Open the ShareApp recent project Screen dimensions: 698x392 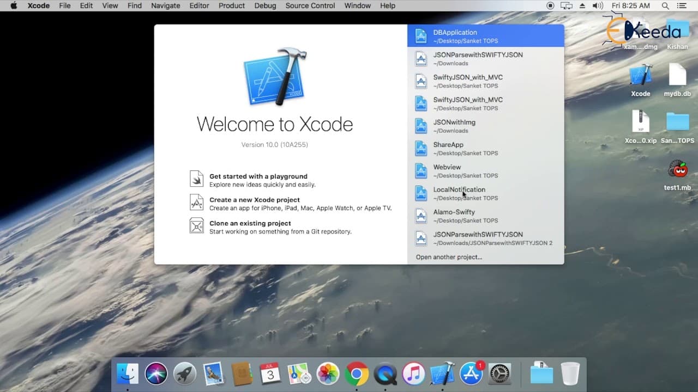point(485,148)
